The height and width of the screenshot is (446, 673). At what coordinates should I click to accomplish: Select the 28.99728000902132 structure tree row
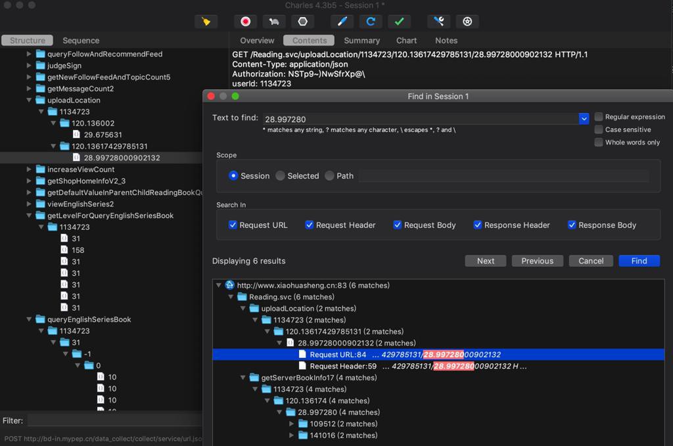click(101, 158)
